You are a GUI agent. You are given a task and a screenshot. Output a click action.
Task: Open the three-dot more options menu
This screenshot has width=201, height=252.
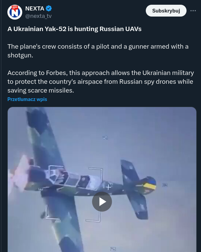point(193,10)
